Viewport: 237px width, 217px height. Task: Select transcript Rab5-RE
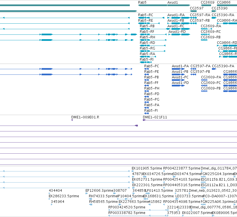tap(146, 21)
